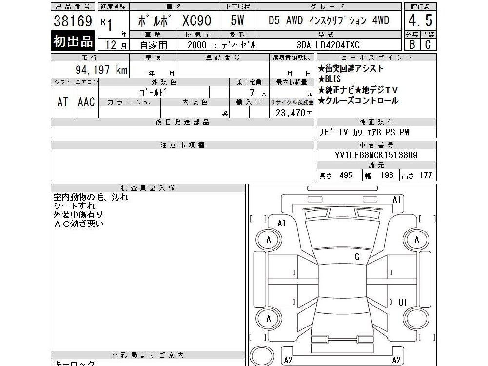
Task: Click interior grade C
Action: 428,44
